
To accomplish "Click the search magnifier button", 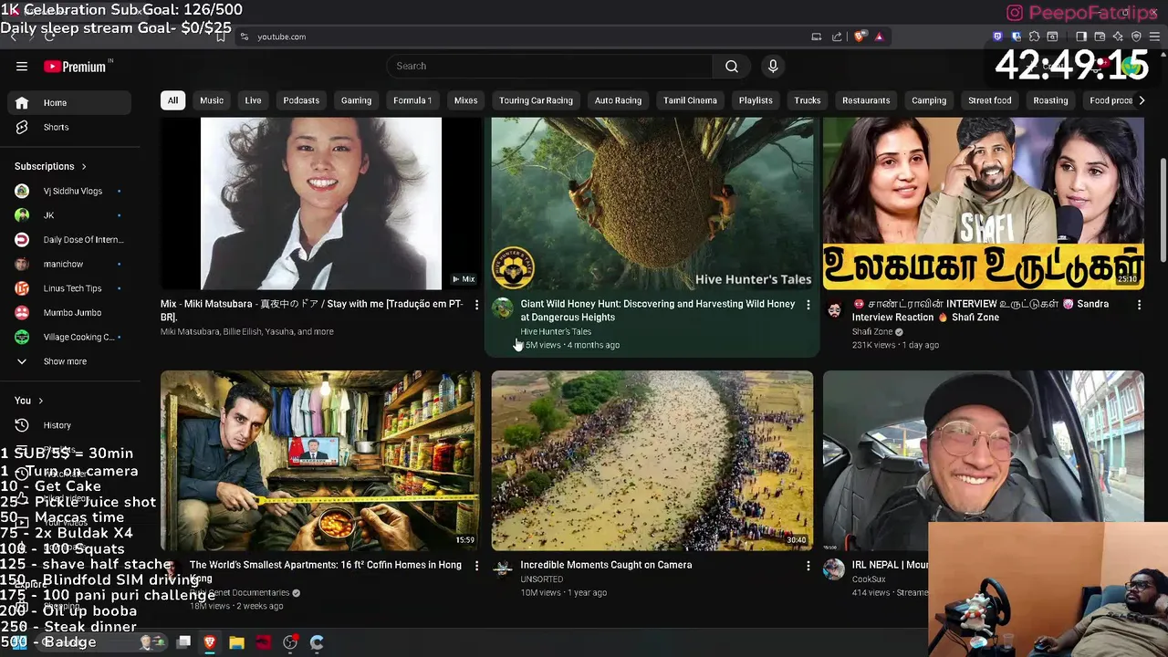I will (x=732, y=66).
